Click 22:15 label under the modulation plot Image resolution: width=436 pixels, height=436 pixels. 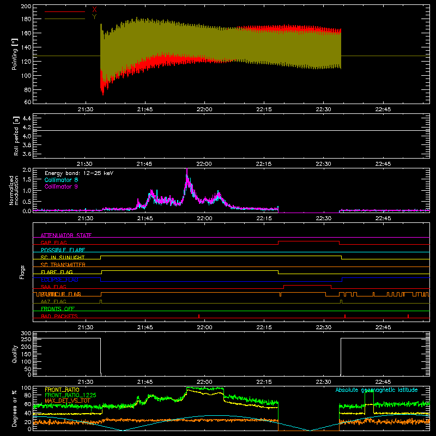[264, 219]
